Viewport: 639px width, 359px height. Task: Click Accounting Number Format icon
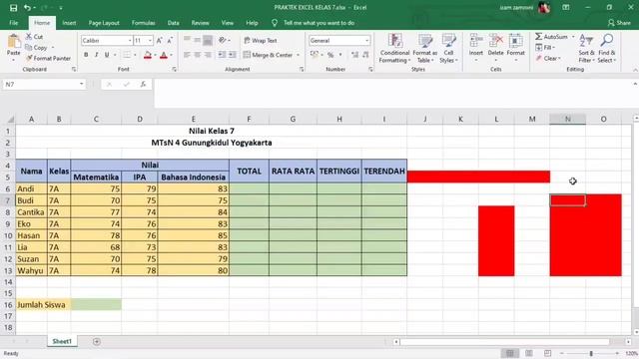(314, 55)
